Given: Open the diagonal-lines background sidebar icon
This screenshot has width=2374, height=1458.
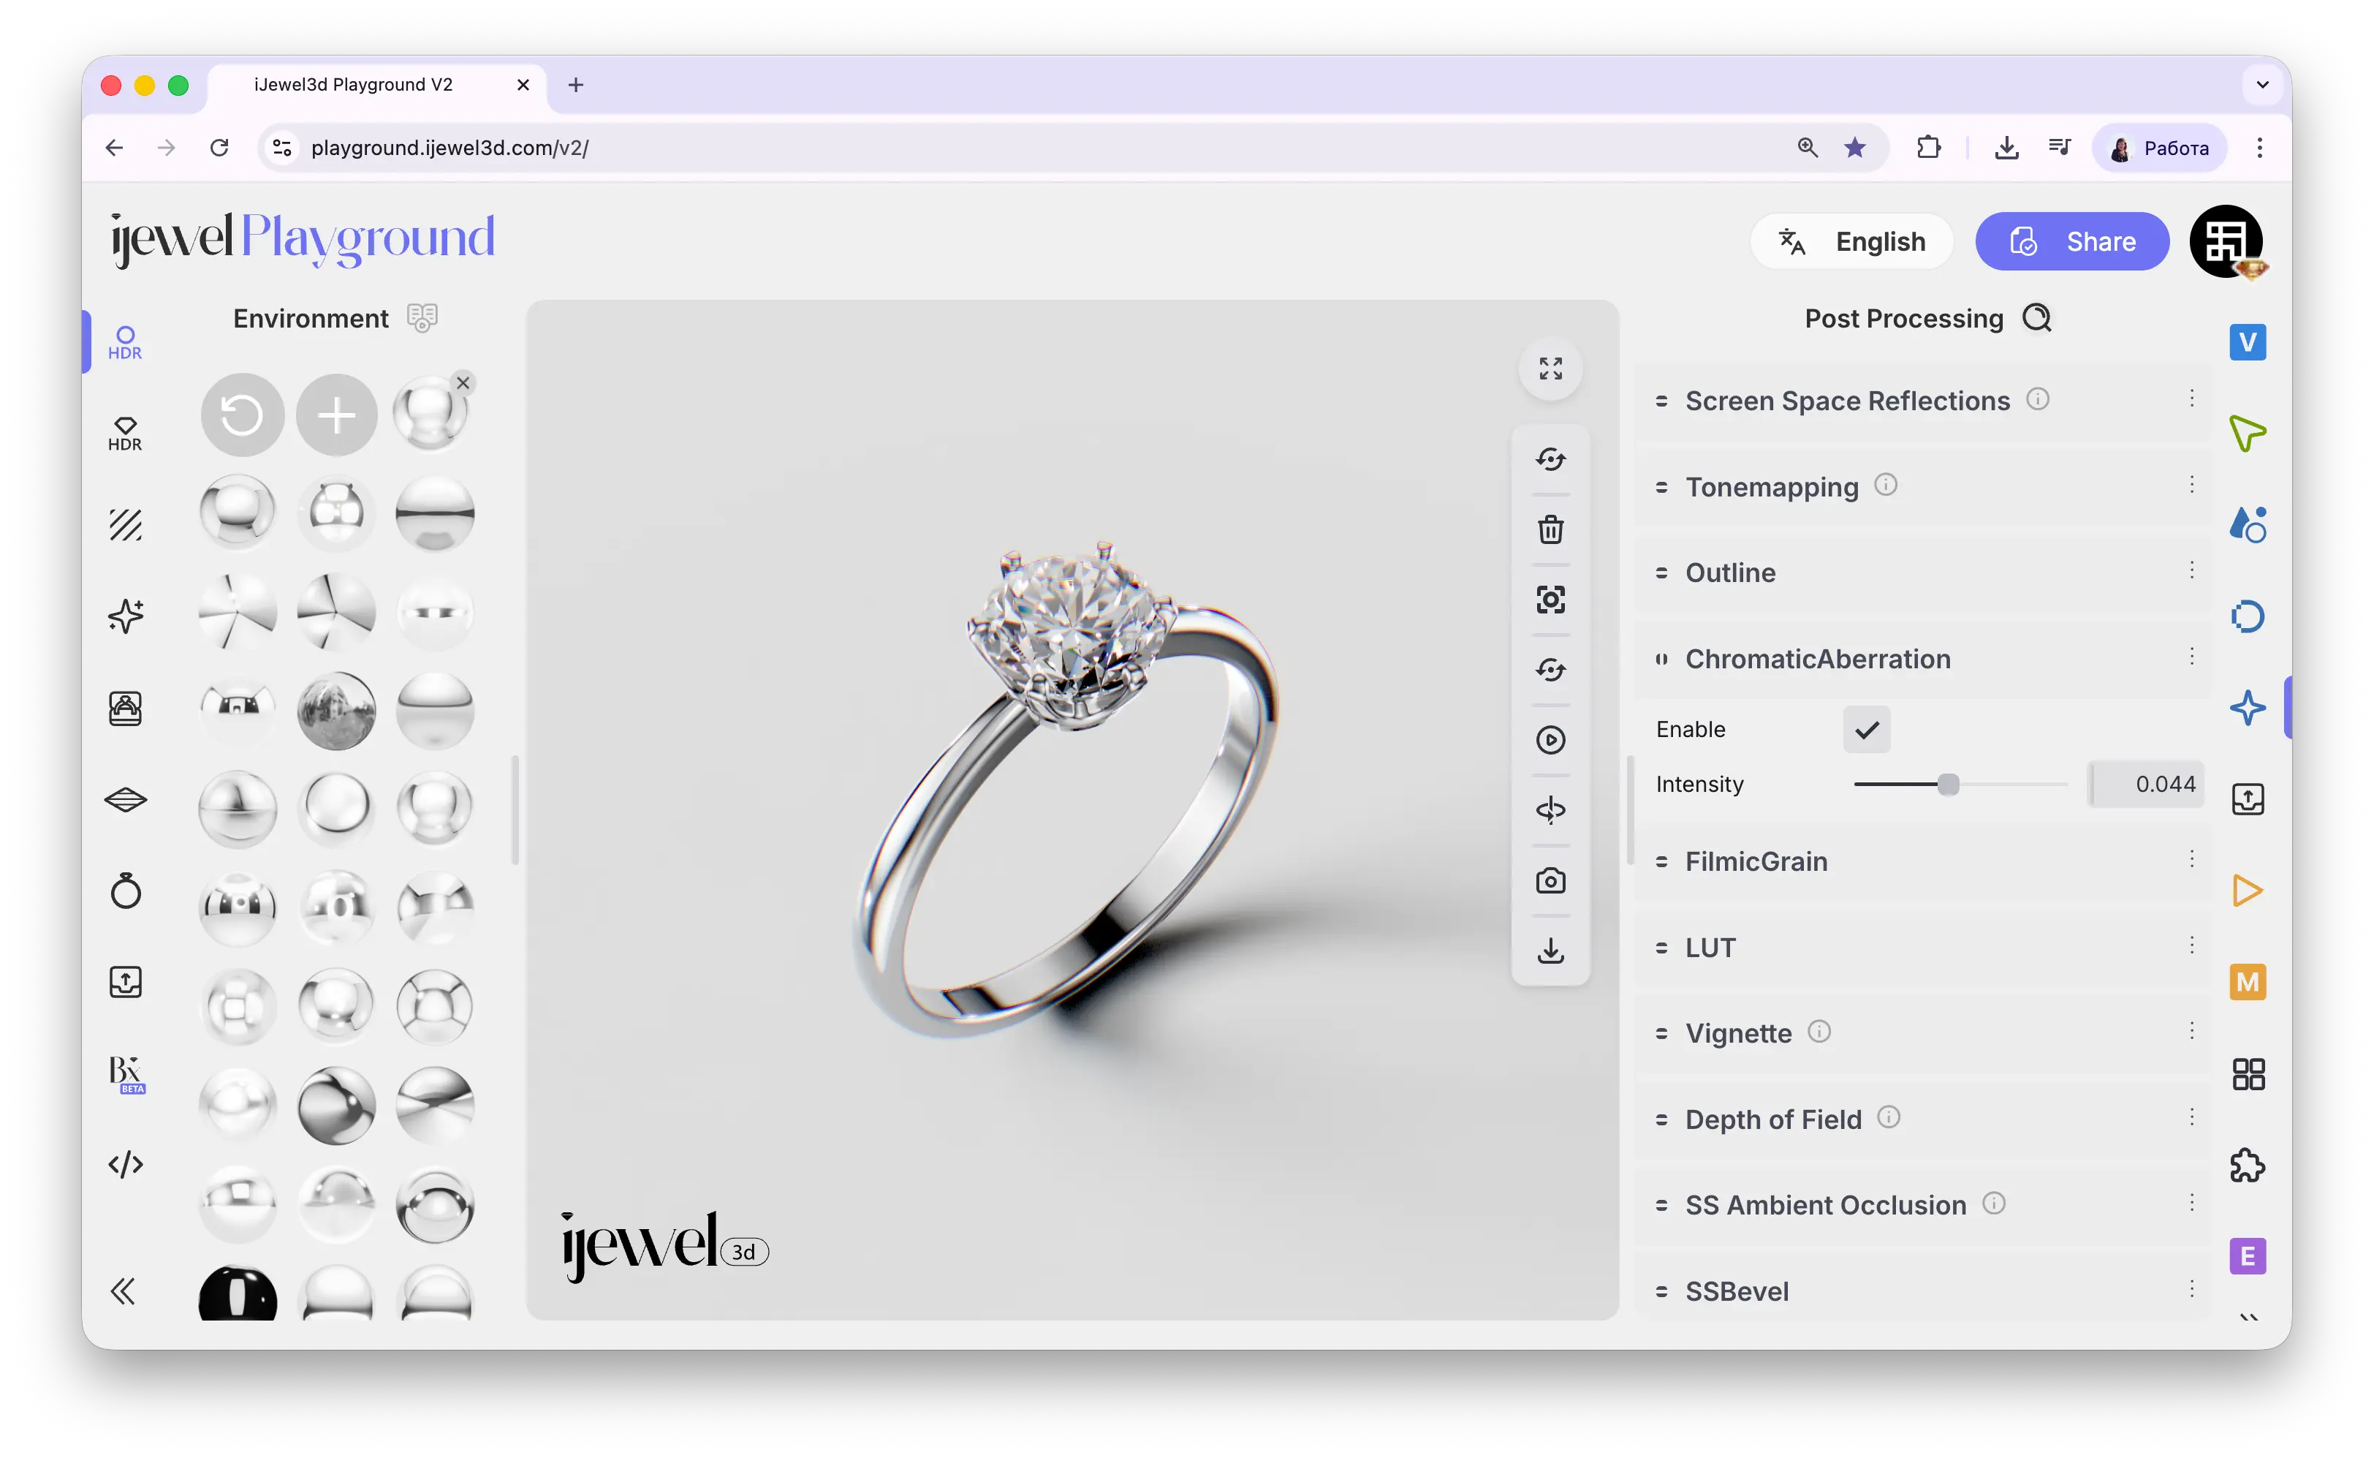Looking at the screenshot, I should (x=125, y=524).
